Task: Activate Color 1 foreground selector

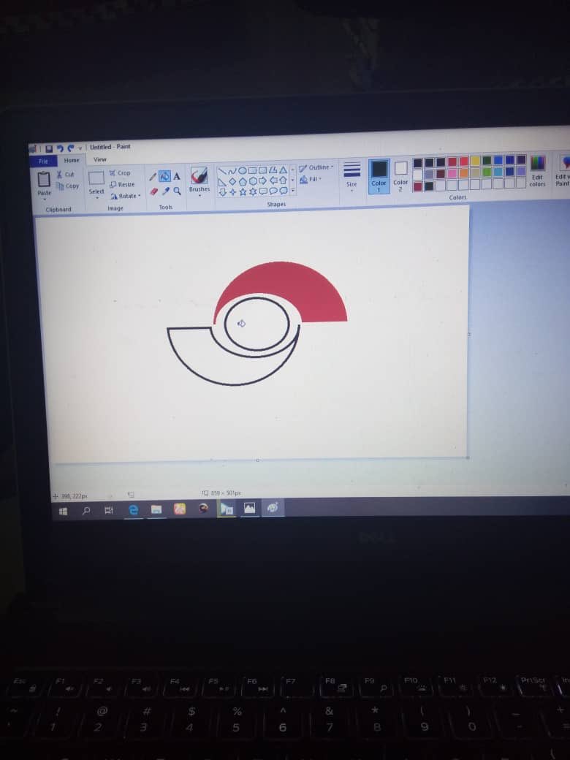Action: 379,176
